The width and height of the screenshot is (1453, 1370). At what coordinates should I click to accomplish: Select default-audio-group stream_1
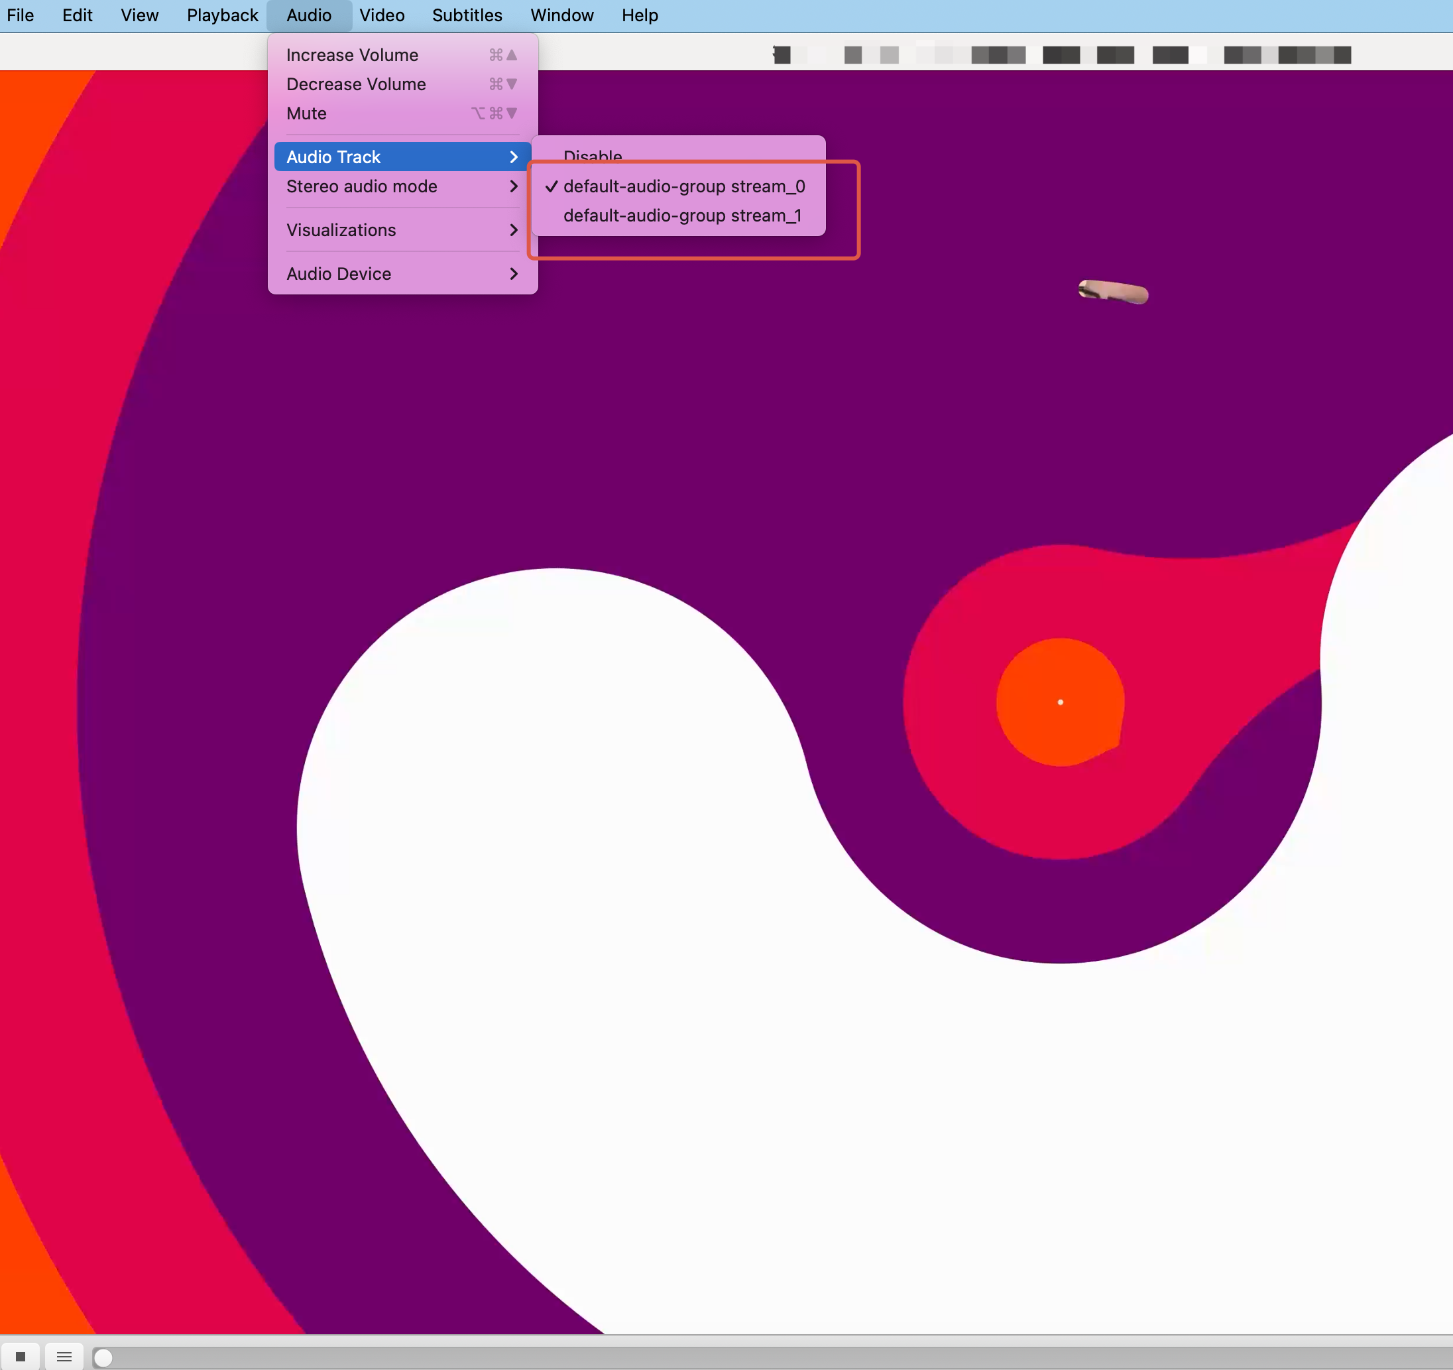tap(682, 215)
